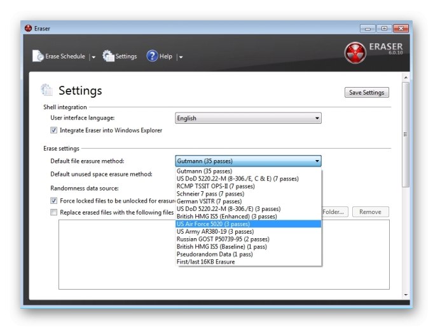Select RCMP TSSIT OPS-II (7 passes)
Screen dimensions: 433x329
(x=248, y=186)
